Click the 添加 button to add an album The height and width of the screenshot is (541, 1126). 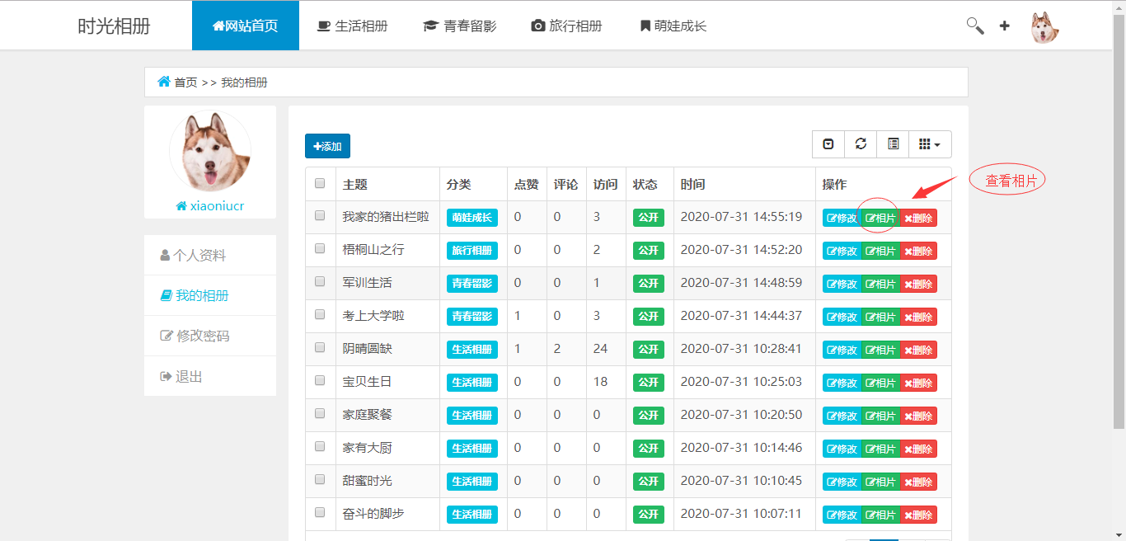pyautogui.click(x=327, y=146)
